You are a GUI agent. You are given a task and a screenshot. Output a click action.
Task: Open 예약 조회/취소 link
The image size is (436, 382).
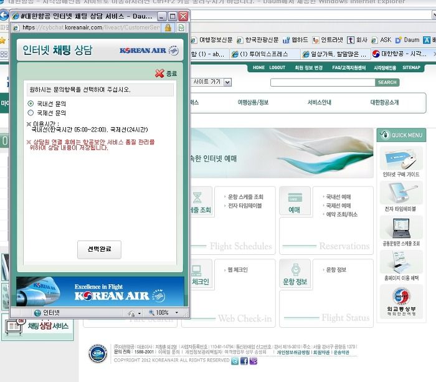[341, 214]
